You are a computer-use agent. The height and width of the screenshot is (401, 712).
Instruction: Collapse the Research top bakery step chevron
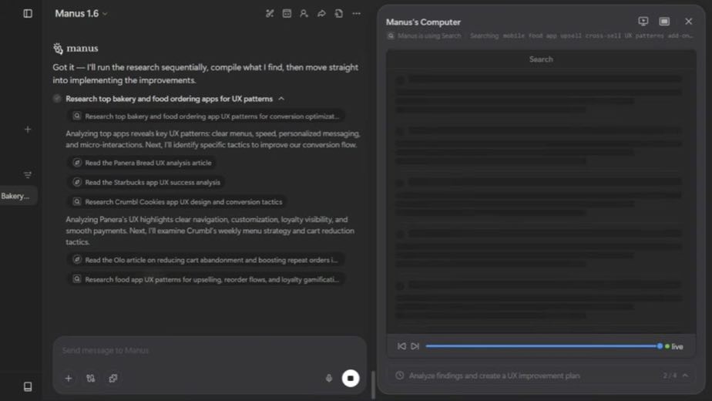[281, 99]
